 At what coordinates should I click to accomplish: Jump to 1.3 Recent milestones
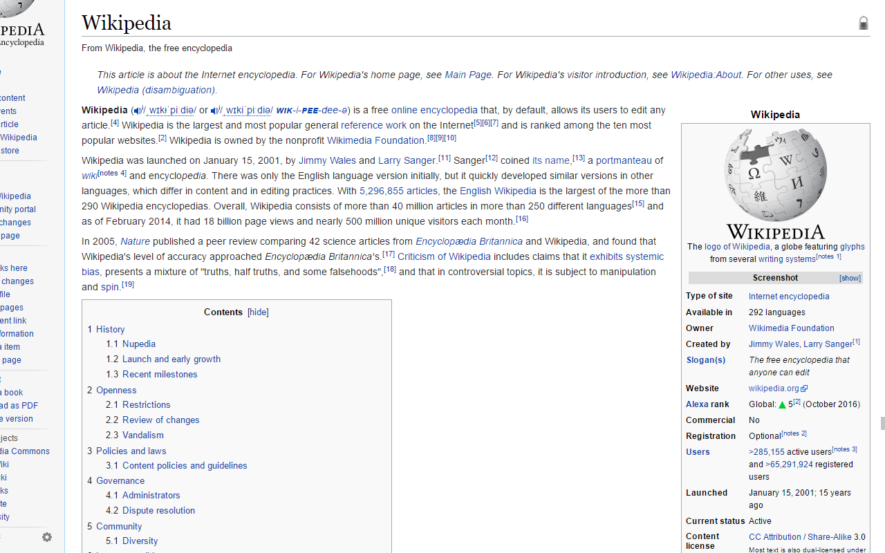tap(151, 374)
